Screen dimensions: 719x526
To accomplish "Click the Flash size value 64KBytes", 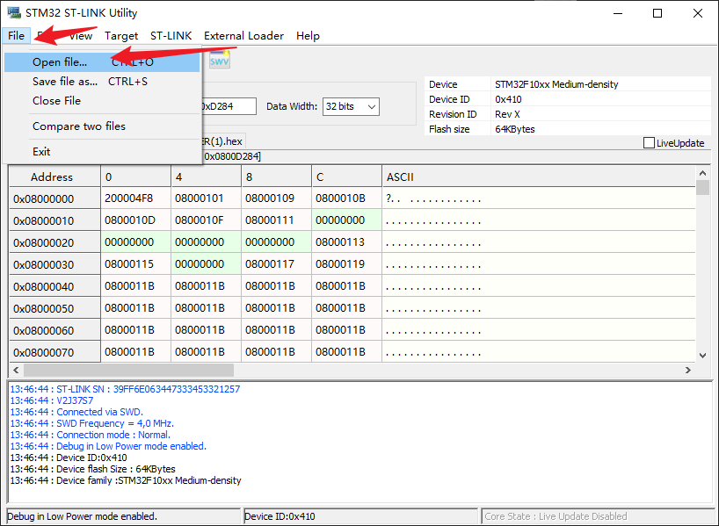I will tap(514, 129).
